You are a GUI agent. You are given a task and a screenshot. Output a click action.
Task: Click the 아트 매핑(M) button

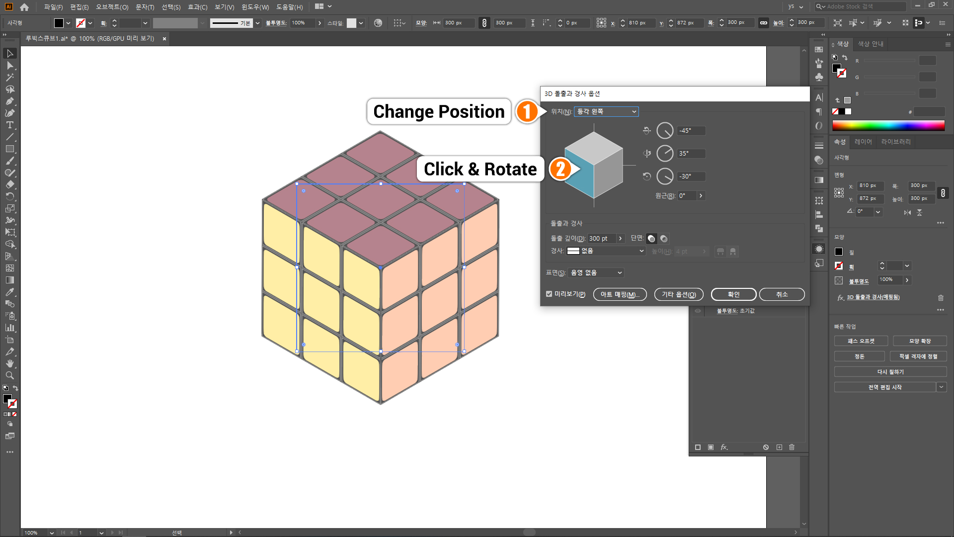pos(620,294)
